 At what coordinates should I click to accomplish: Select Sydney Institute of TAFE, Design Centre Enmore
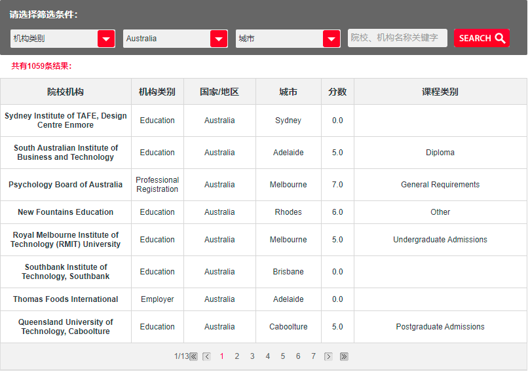click(66, 121)
